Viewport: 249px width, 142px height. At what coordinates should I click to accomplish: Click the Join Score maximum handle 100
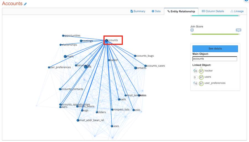pos(238,30)
